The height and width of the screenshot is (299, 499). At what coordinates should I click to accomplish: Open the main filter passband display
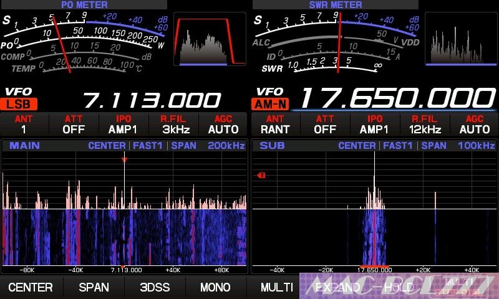pos(210,39)
